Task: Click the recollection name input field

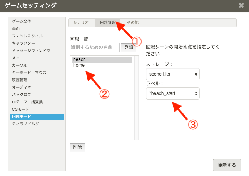Action: [95, 47]
